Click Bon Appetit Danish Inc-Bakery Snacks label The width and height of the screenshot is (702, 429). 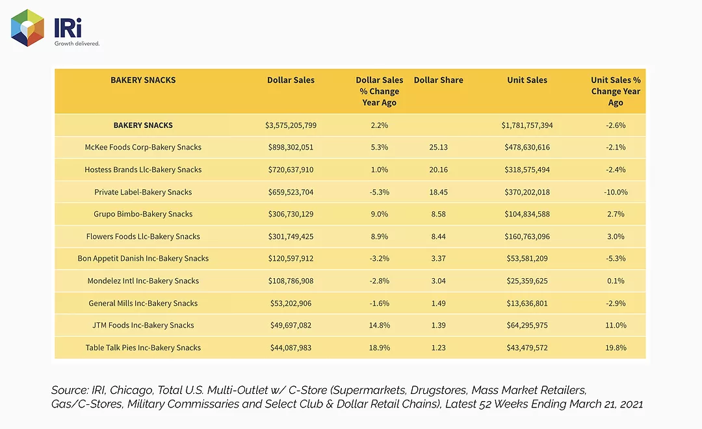[143, 259]
